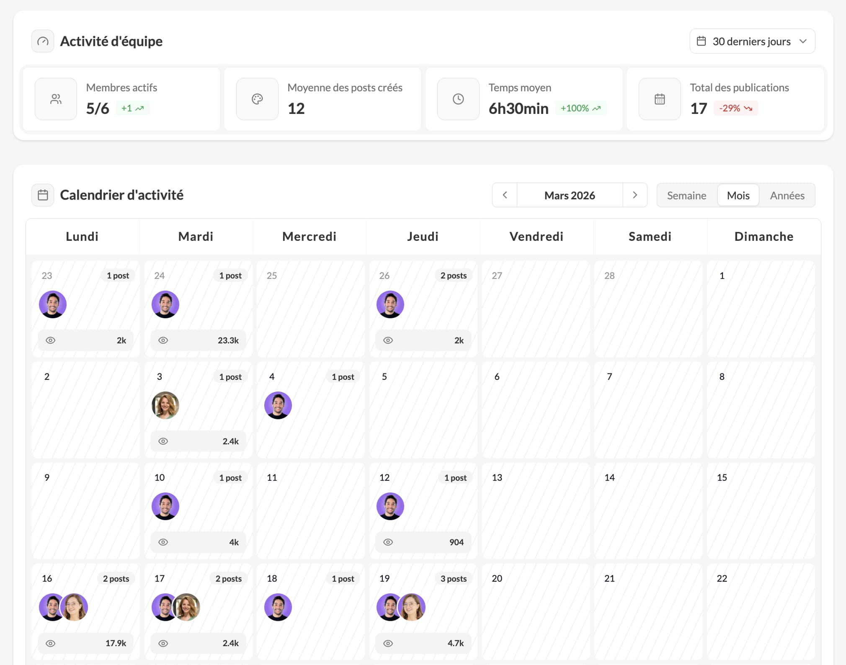Select the Mois view tab
The width and height of the screenshot is (846, 665).
tap(738, 196)
